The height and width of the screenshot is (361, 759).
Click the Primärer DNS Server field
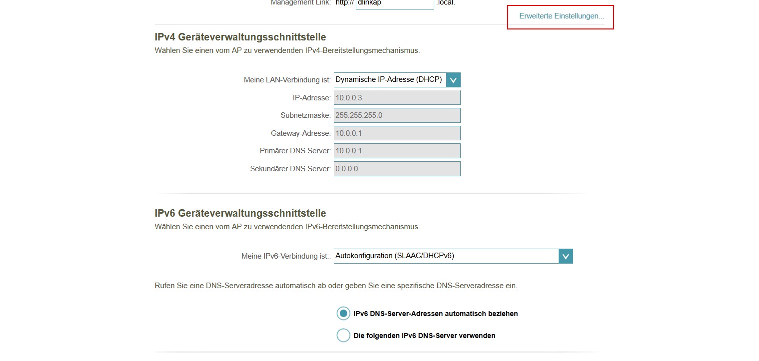click(x=397, y=151)
